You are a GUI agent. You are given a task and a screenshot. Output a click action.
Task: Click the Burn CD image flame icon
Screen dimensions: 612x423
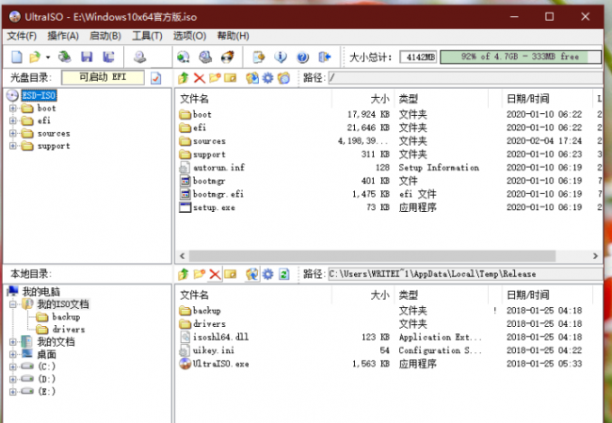pyautogui.click(x=228, y=57)
